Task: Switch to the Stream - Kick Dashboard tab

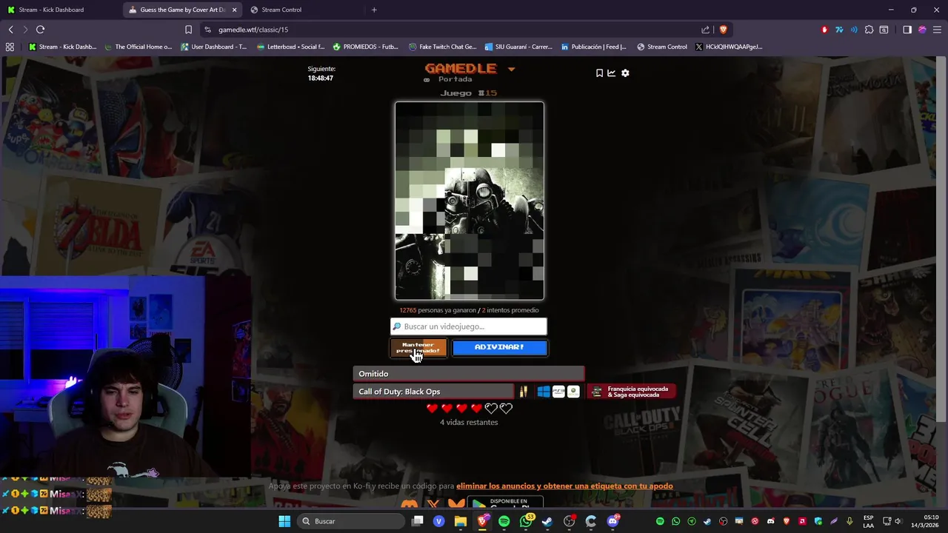Action: click(52, 10)
